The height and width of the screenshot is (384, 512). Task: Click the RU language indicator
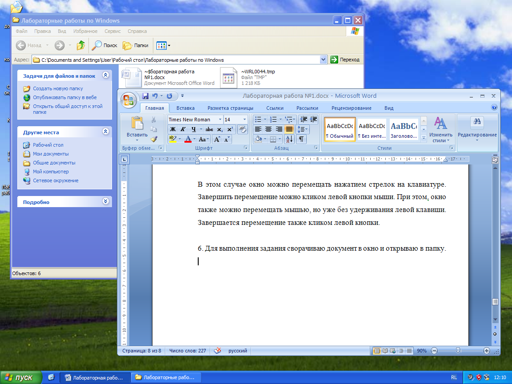point(454,377)
